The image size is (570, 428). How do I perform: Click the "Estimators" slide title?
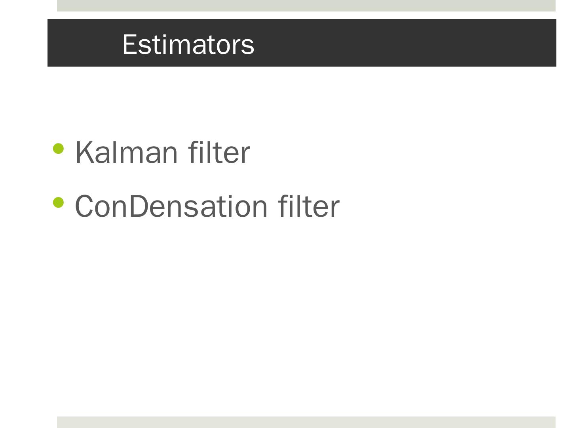(x=188, y=44)
